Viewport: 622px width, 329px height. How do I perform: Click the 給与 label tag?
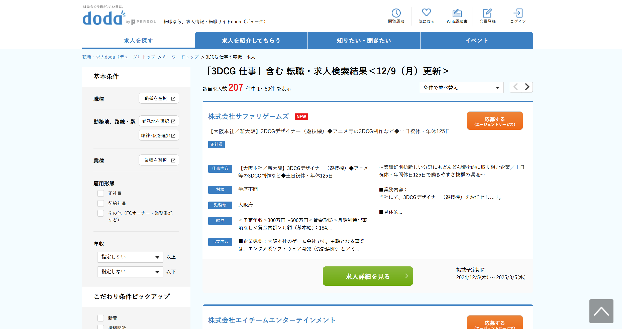220,221
